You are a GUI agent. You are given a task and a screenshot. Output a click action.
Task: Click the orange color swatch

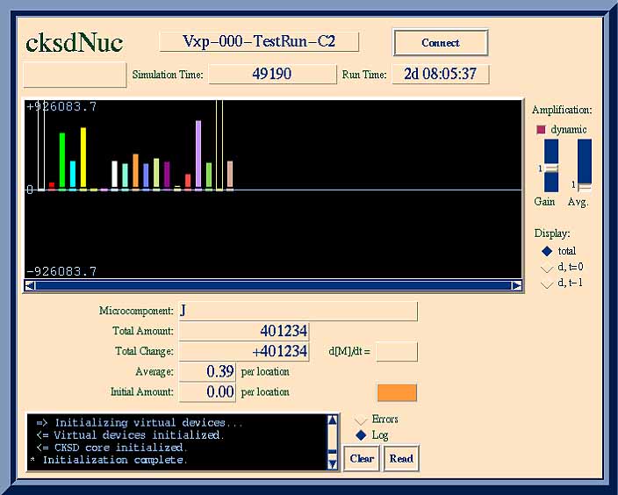point(397,392)
